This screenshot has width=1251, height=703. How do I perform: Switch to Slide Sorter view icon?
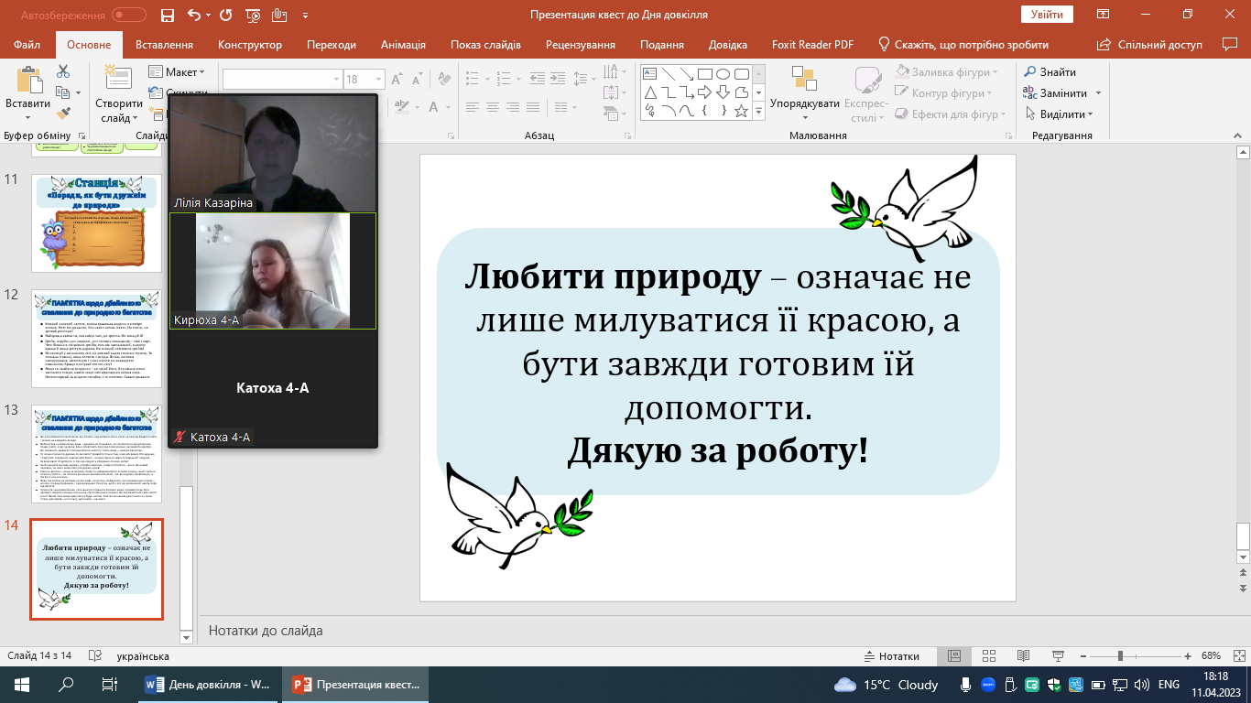tap(988, 656)
